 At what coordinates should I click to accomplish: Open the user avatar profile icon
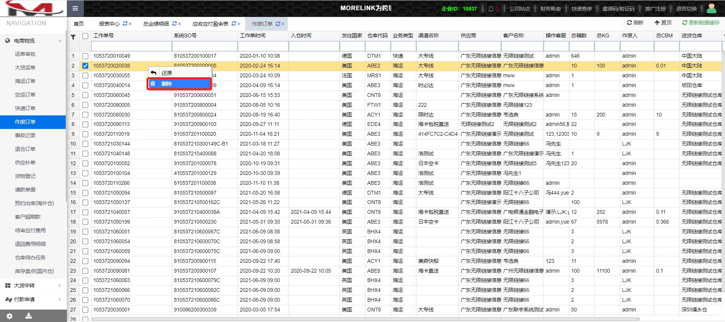pos(711,8)
